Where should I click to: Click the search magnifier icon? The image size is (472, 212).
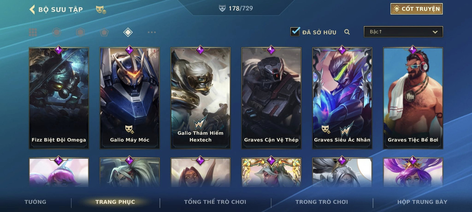(347, 32)
